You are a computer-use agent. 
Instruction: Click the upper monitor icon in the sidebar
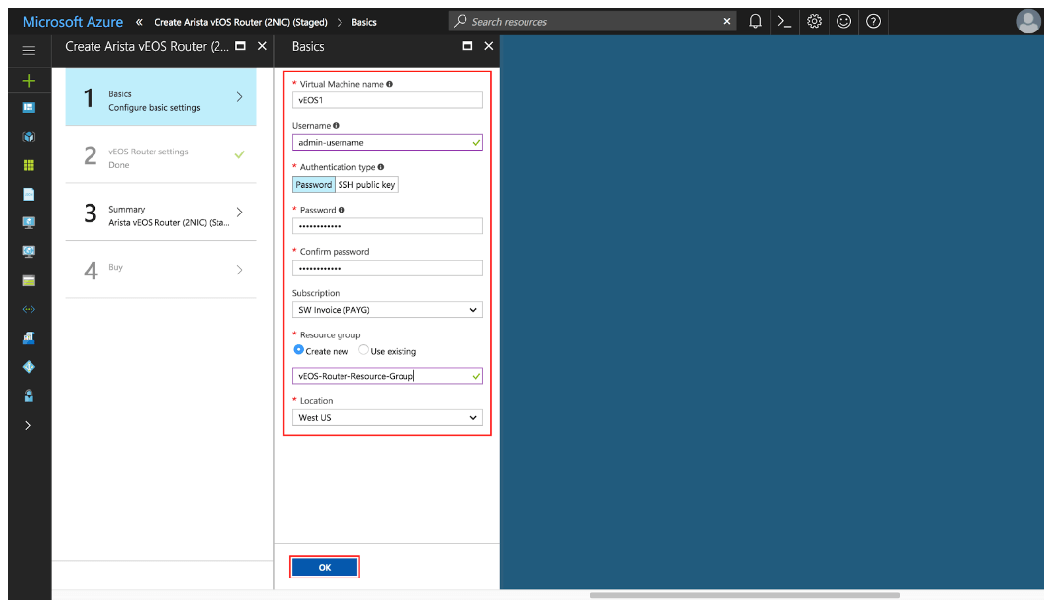(29, 222)
